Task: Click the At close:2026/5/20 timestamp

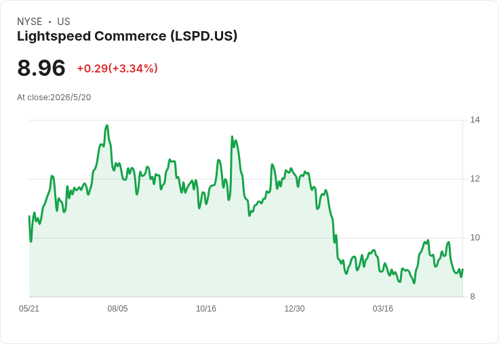Action: 54,98
